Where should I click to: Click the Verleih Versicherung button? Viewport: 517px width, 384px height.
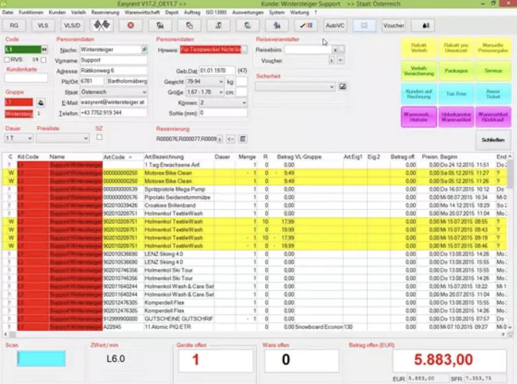point(419,71)
